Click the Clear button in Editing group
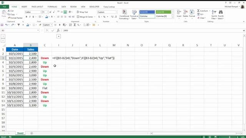Screen dimensions: 246x138 (201, 18)
